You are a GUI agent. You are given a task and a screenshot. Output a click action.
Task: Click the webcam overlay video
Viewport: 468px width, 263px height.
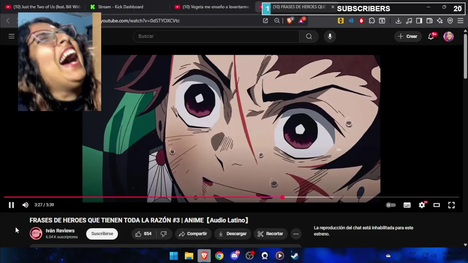pyautogui.click(x=60, y=62)
